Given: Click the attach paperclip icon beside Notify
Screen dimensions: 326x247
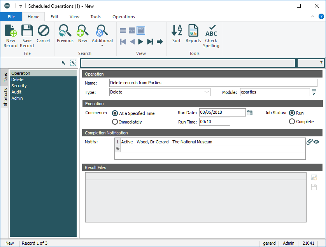Looking at the screenshot, I should click(310, 142).
